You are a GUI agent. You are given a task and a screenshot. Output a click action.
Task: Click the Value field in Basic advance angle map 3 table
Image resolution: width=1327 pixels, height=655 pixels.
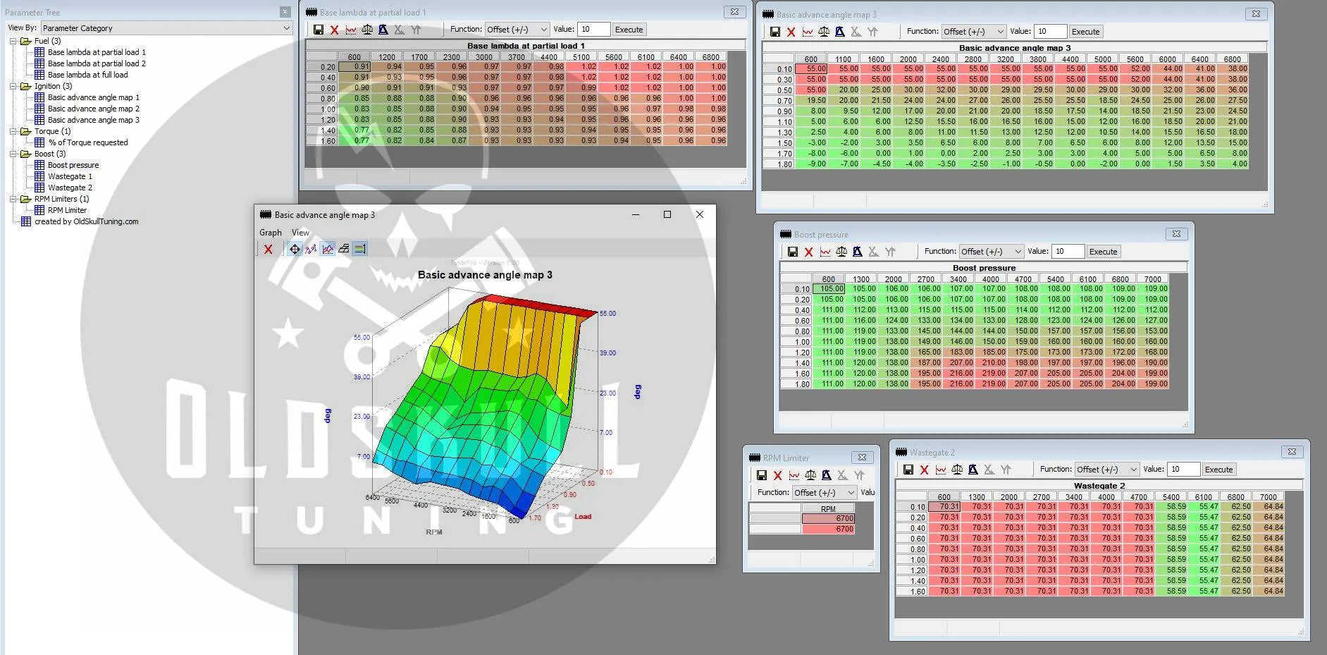1050,32
